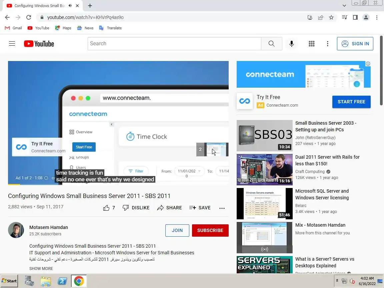Open Dual 2011 Server with Rails video
Image resolution: width=384 pixels, height=288 pixels.
click(x=327, y=160)
